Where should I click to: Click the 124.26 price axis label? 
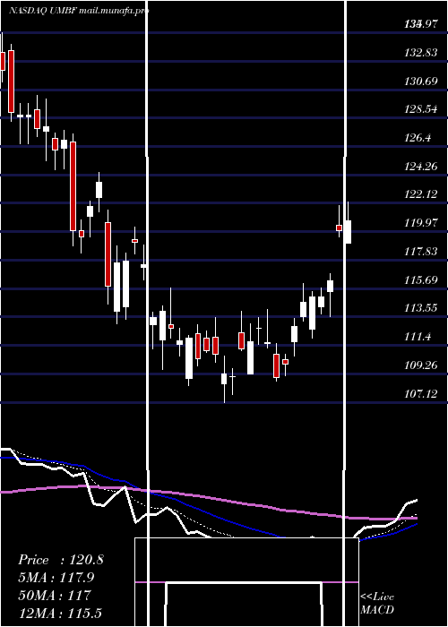421,167
